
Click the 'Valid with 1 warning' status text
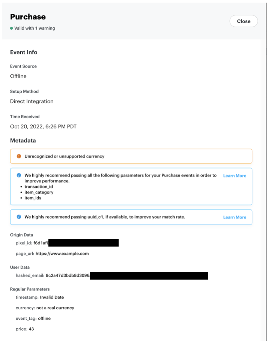point(35,29)
